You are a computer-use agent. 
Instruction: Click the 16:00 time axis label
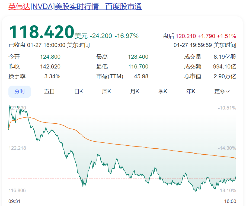[230, 201]
